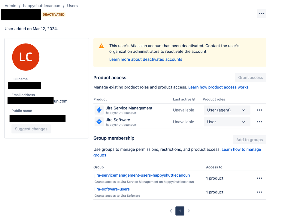Click the Jira Service Management product name
The image size is (300, 224).
point(129,108)
